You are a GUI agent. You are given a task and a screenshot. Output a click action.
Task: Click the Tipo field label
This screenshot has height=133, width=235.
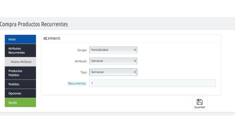click(83, 72)
